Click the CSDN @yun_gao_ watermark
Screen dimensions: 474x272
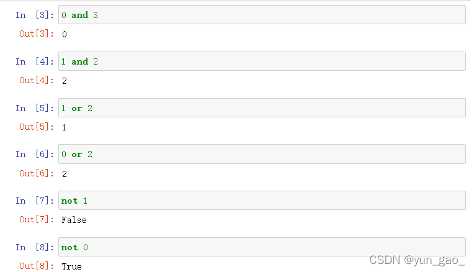[417, 260]
